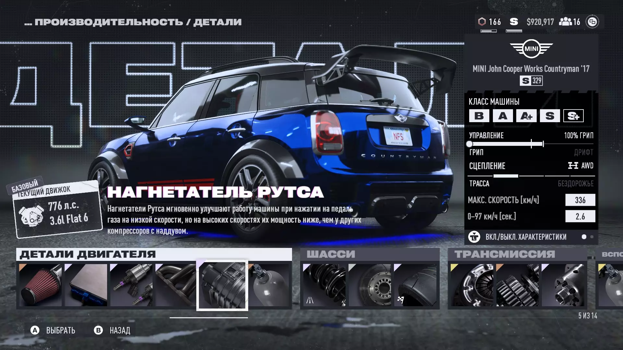This screenshot has width=623, height=350.
Task: Select car class A+
Action: point(526,116)
